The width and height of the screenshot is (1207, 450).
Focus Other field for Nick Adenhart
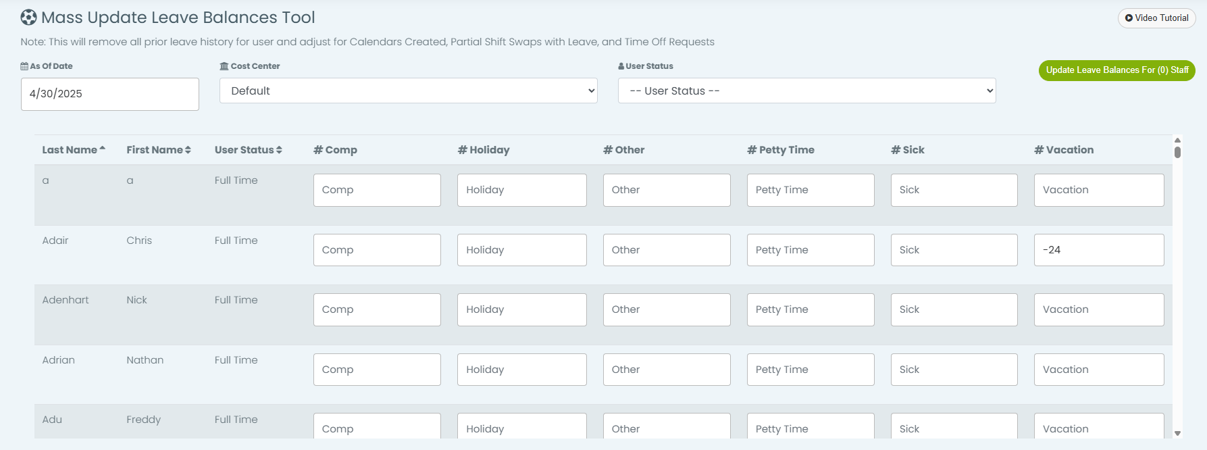coord(667,309)
